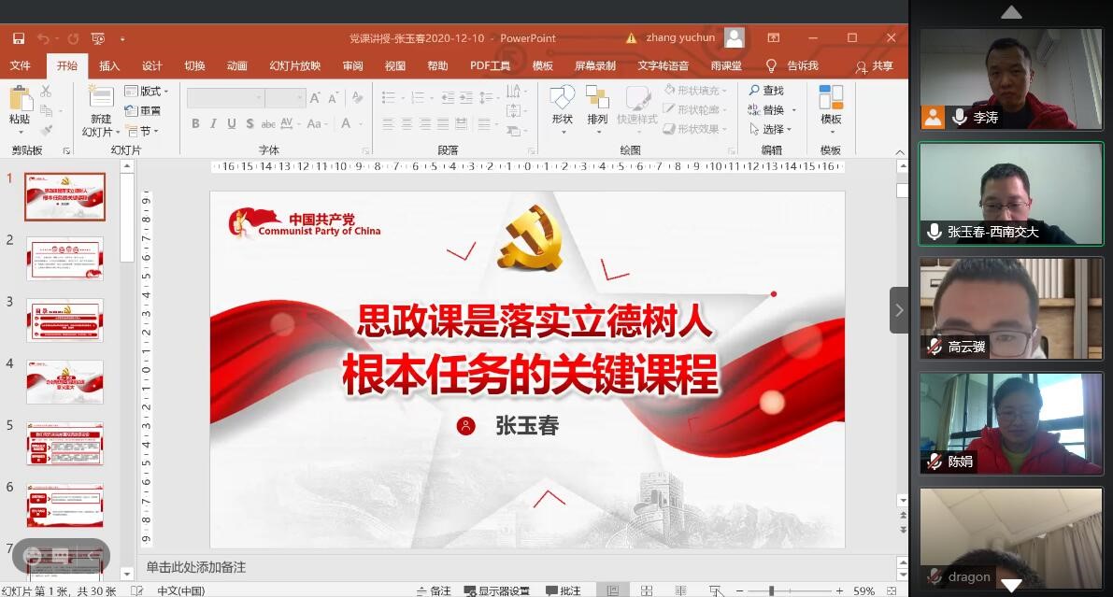1113x597 pixels.
Task: Open the Section (节) dropdown
Action: tap(149, 132)
